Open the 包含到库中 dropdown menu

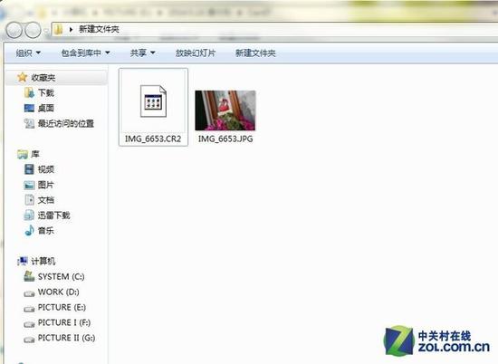85,53
